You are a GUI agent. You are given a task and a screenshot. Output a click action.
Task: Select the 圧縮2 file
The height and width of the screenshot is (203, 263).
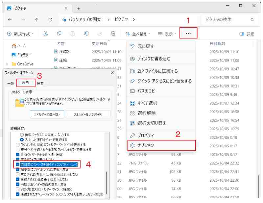pyautogui.click(x=61, y=52)
